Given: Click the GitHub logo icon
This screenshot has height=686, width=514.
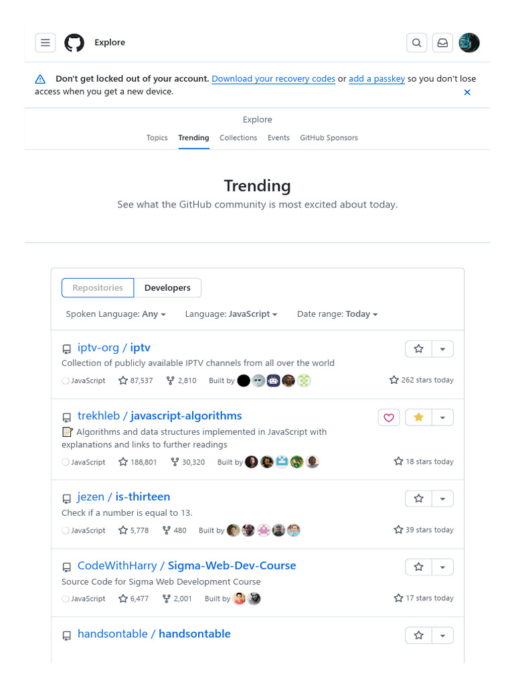Looking at the screenshot, I should (74, 43).
